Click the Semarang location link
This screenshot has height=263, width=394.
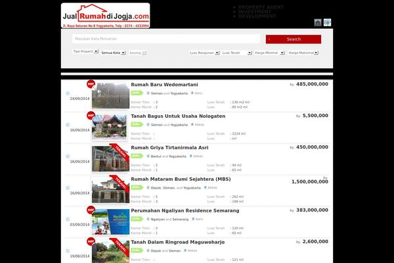click(x=181, y=219)
